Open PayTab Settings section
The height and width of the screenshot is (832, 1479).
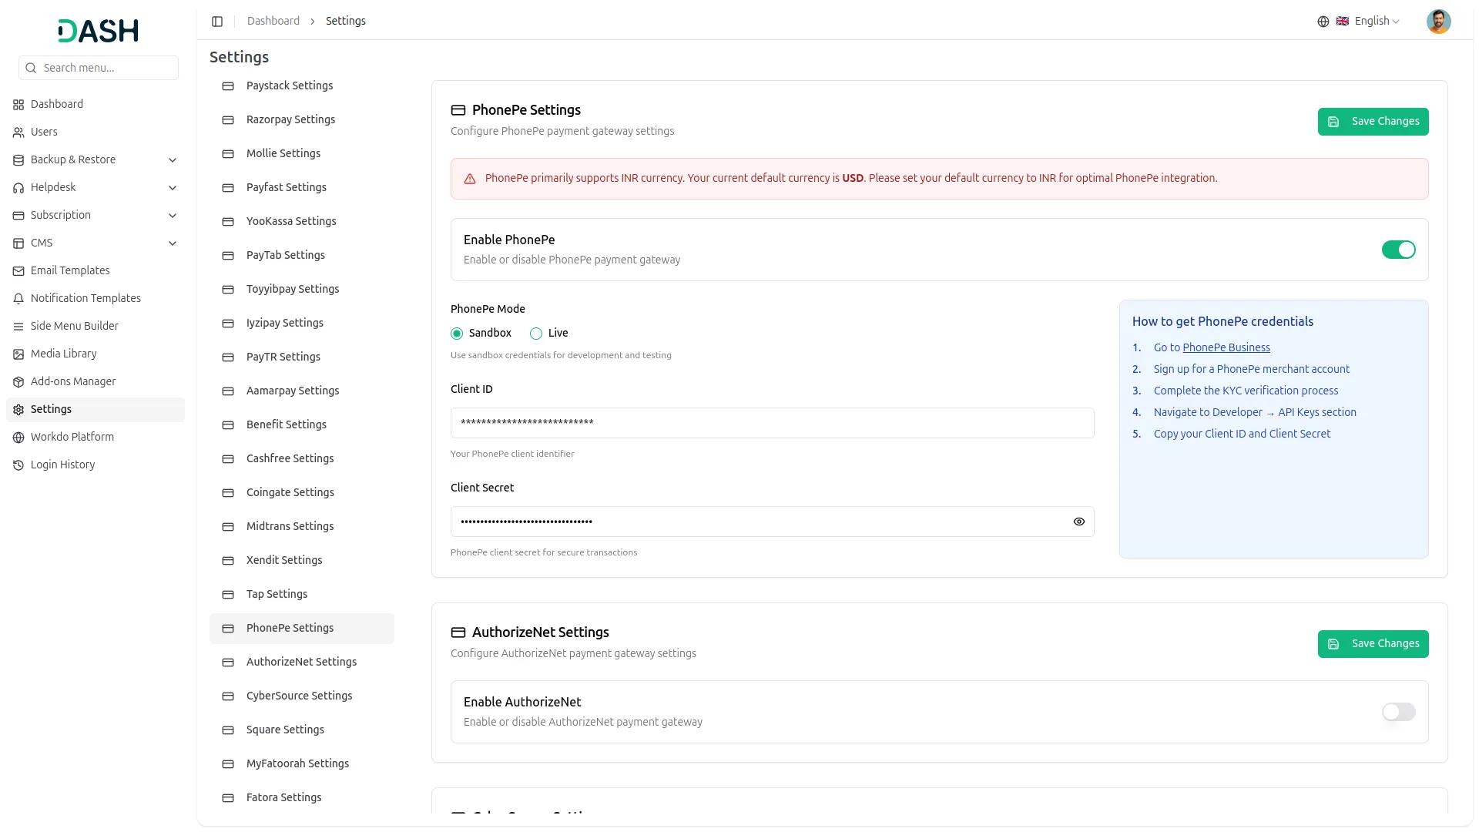pos(302,256)
